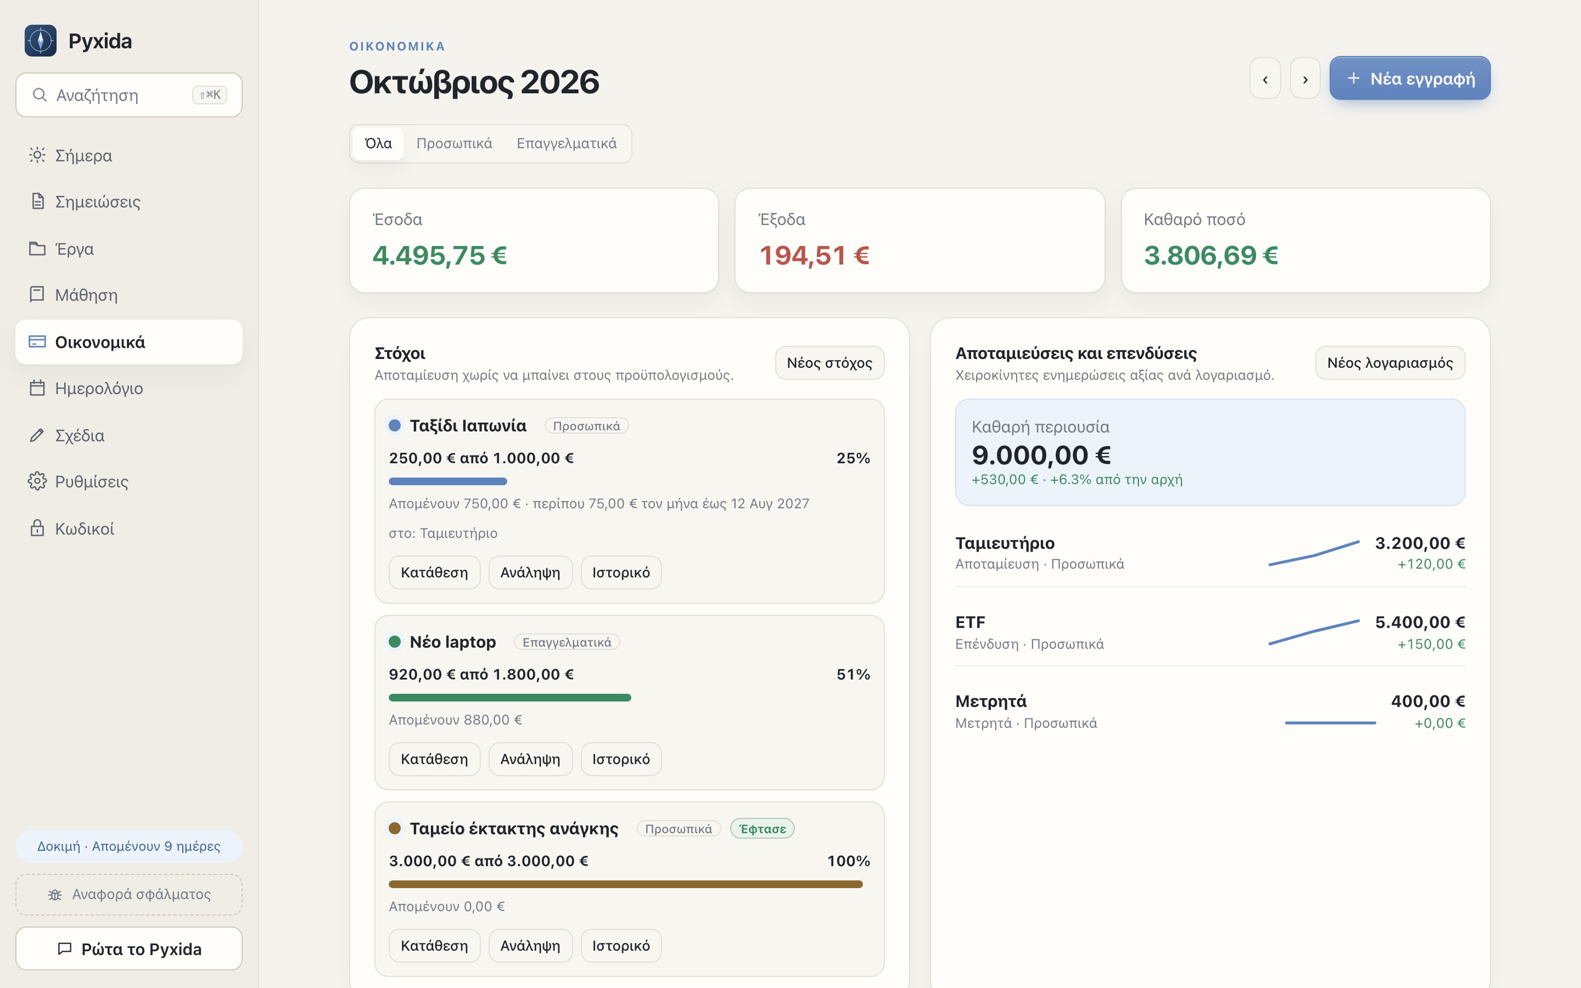
Task: Click the Νέος λογαριασμός button
Action: pos(1390,363)
